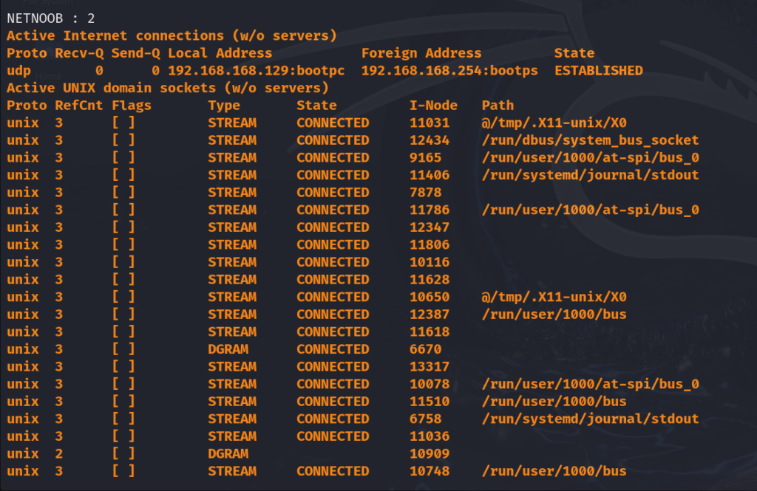Select I-Node value 11806
757x491 pixels.
430,244
